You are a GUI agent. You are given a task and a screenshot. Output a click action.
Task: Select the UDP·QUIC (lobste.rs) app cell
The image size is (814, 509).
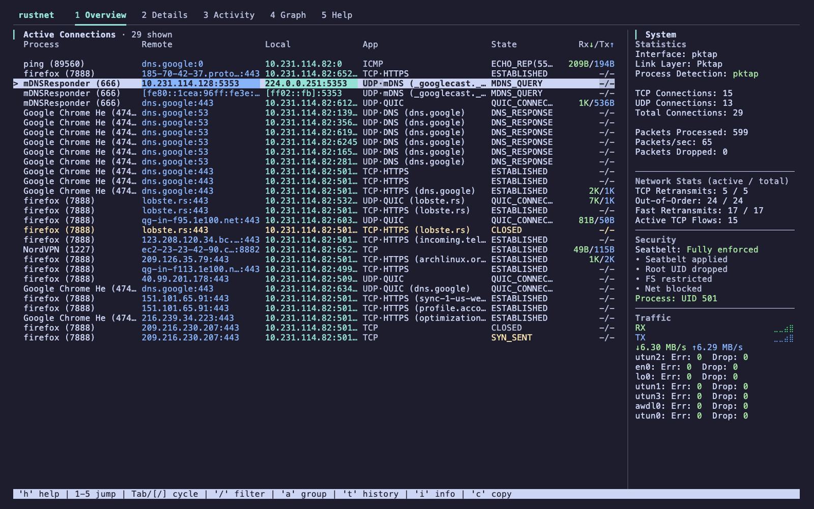point(414,201)
